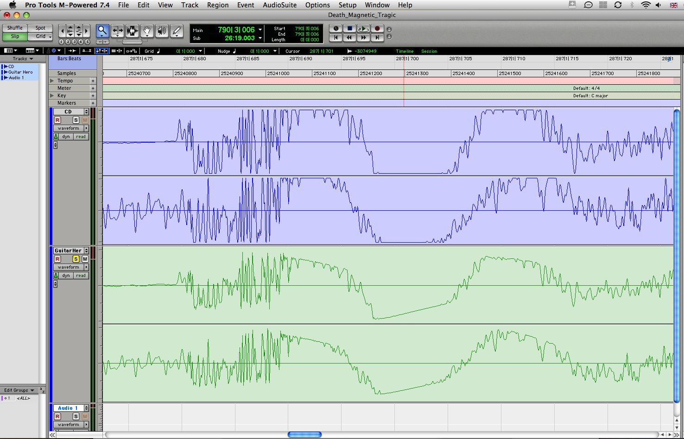Enable Grid edit mode
Screen dimensions: 684x439
tap(40, 36)
